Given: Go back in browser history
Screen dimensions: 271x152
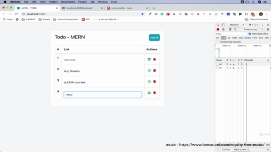Looking at the screenshot, I should (4, 14).
